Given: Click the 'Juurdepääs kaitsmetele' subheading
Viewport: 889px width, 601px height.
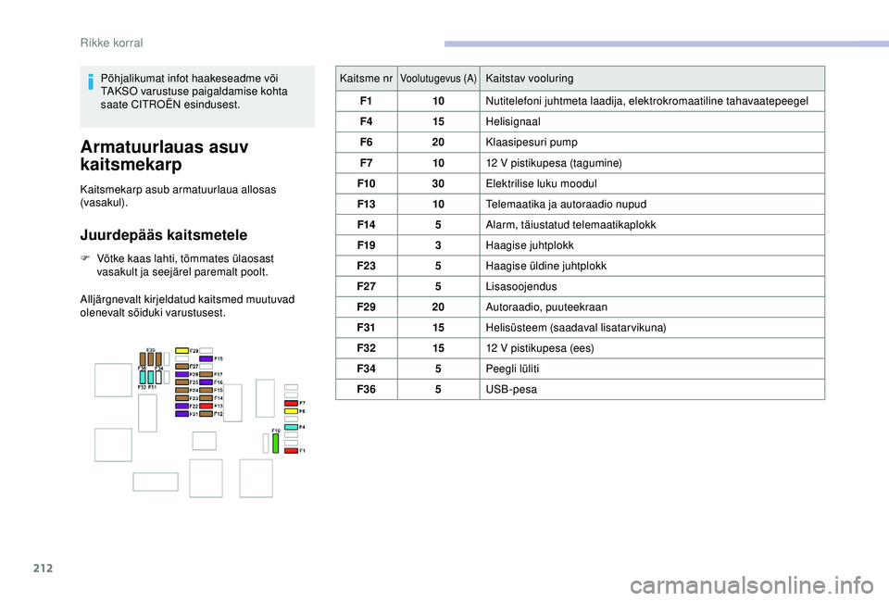Looking at the screenshot, I should click(x=164, y=234).
